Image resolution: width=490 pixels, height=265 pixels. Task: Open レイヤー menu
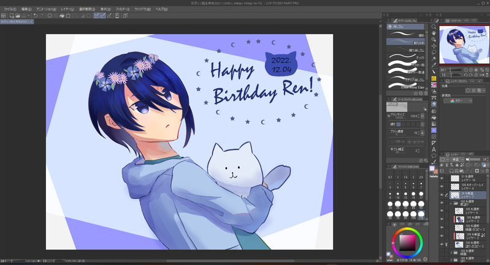click(x=67, y=9)
